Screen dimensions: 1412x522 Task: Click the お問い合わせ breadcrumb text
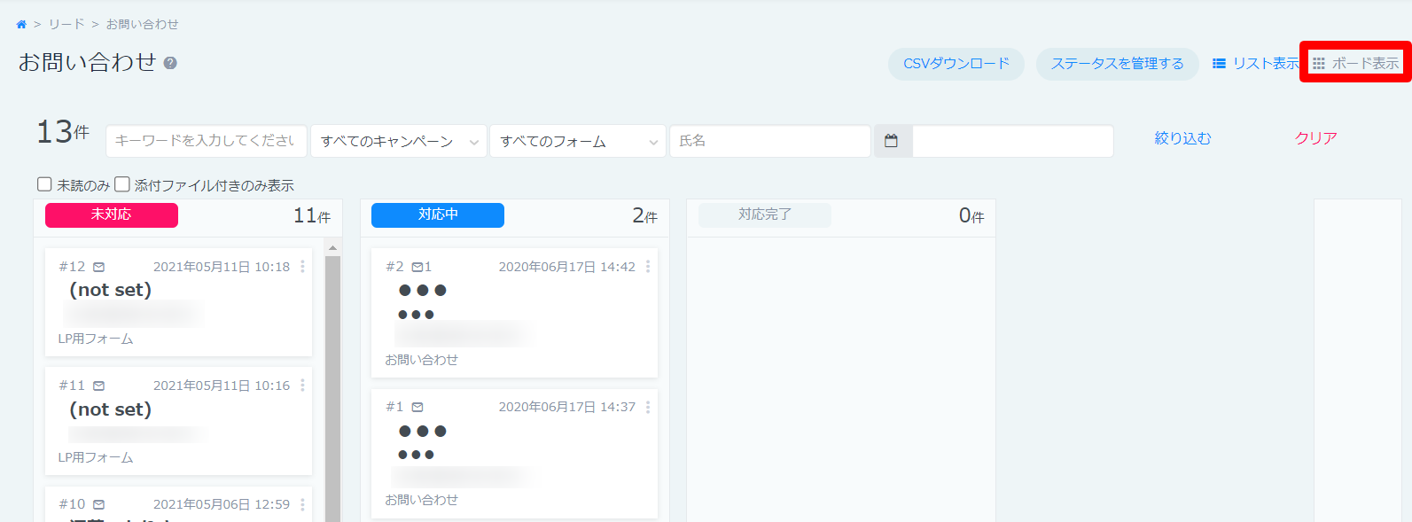pyautogui.click(x=143, y=25)
